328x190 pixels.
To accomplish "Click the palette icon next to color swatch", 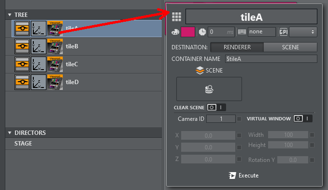I will pyautogui.click(x=175, y=32).
